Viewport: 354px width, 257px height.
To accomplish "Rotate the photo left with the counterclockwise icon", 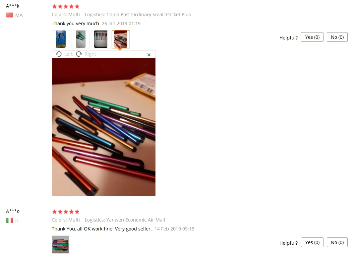I will 59,54.
